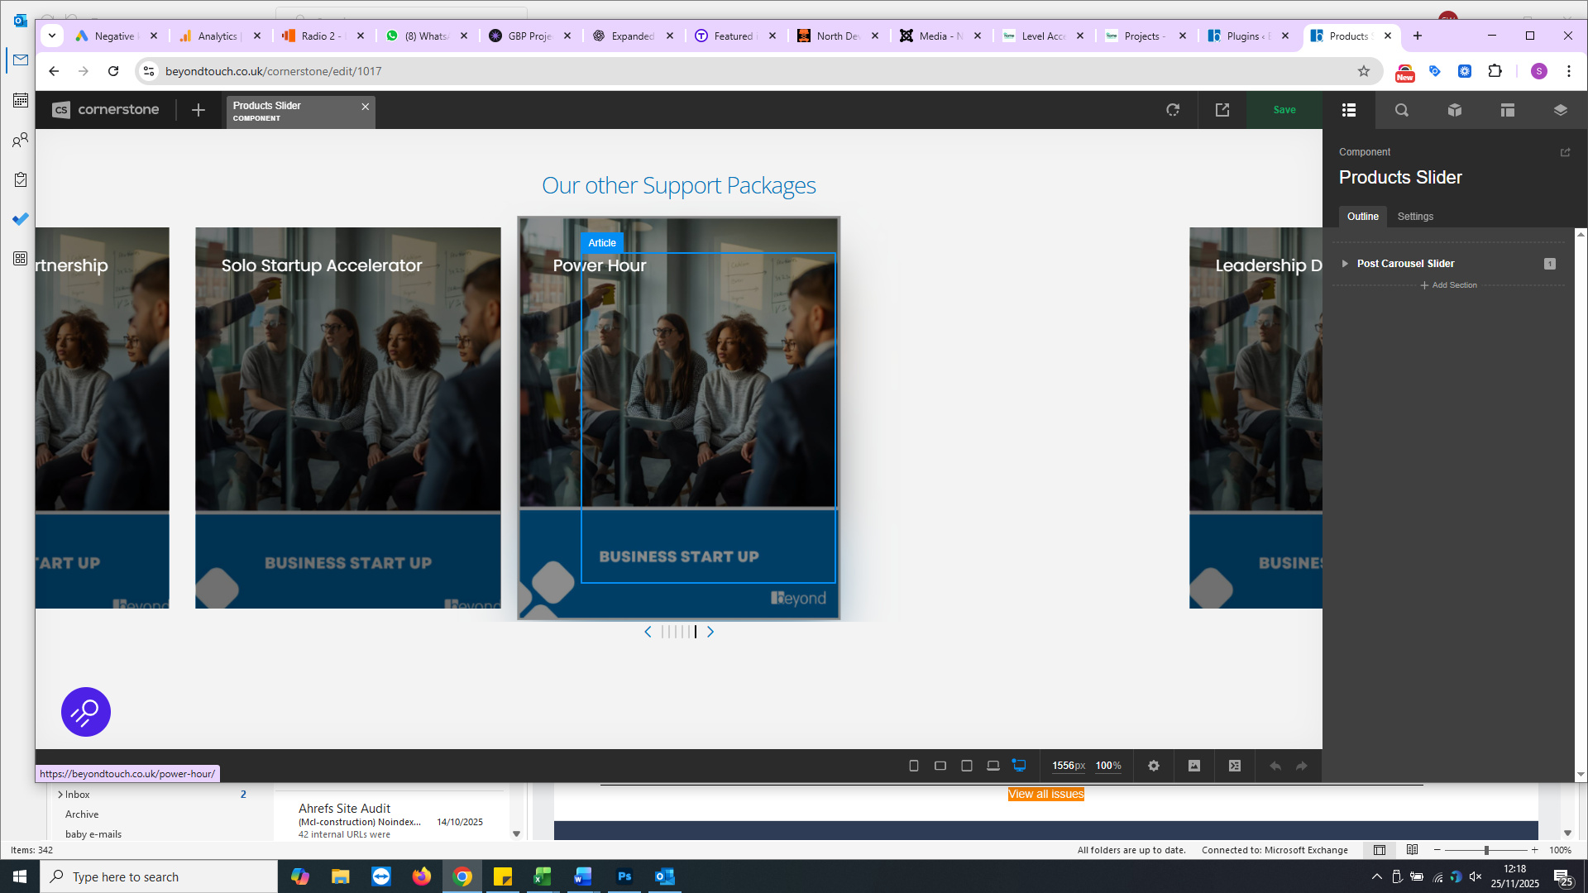Expand the Inbox folder in Outlook

click(x=60, y=795)
